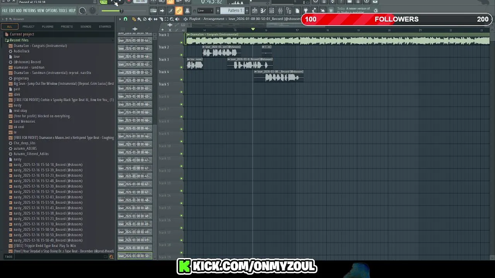The image size is (495, 278).
Task: Open the playlist options menu arrow
Action: click(x=120, y=19)
